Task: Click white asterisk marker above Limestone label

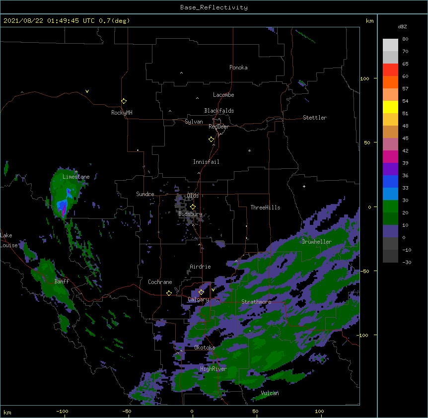Action: [76, 172]
